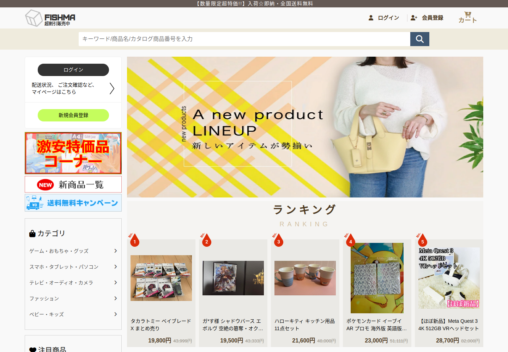The width and height of the screenshot is (508, 352).
Task: Open the マイページ arrow in login panel
Action: (x=112, y=88)
